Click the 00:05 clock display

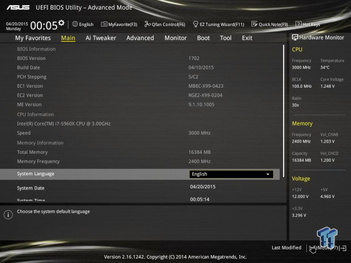click(x=44, y=25)
